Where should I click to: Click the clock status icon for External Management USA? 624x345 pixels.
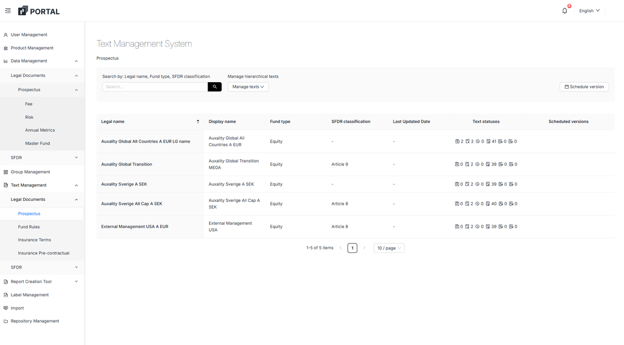pos(477,227)
